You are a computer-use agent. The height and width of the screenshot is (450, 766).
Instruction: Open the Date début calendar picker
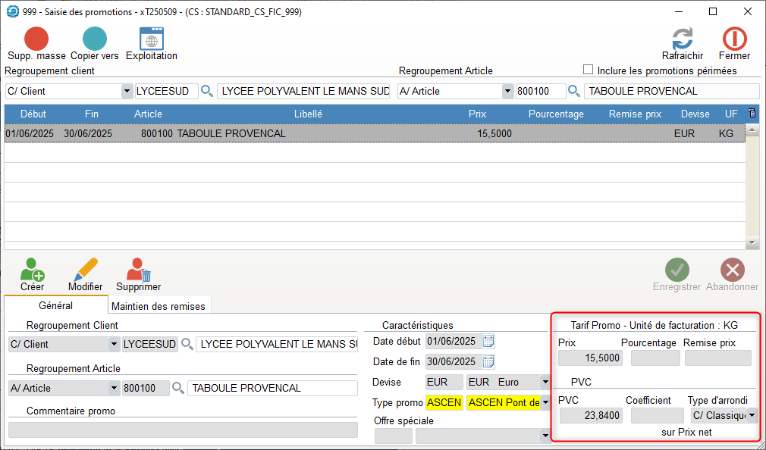[x=489, y=341]
